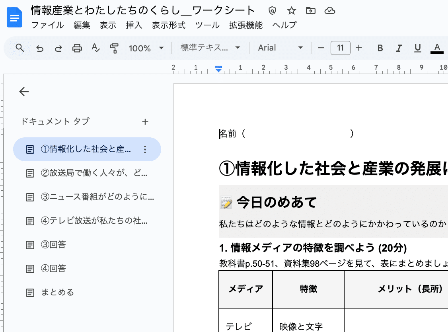The width and height of the screenshot is (448, 332).
Task: Activate the paint format tool
Action: 114,48
